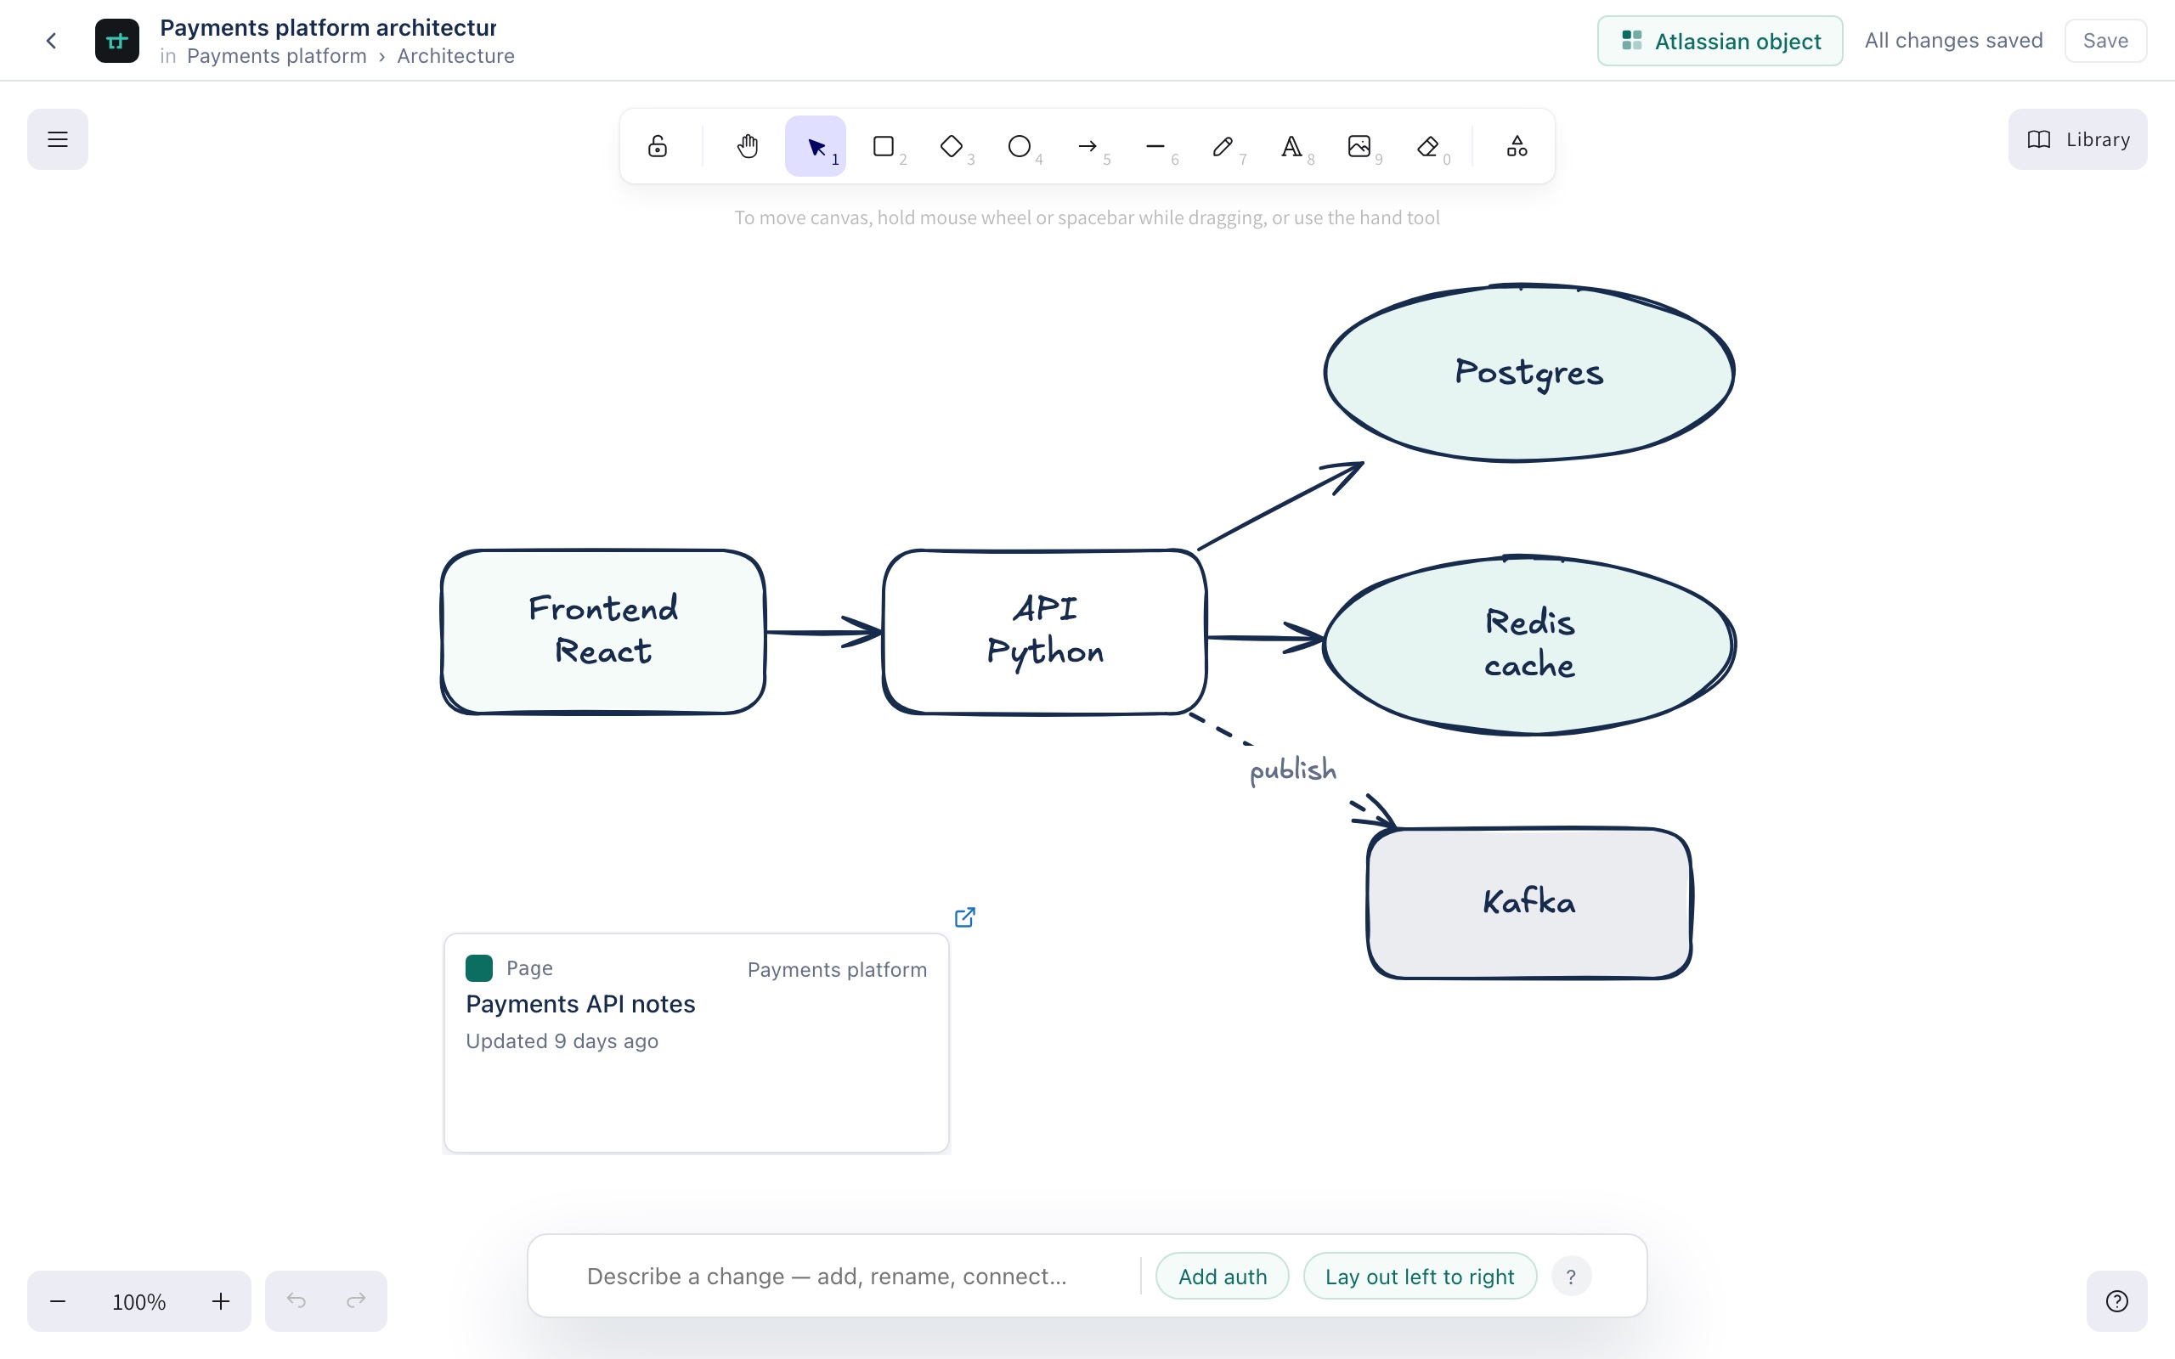Viewport: 2175px width, 1359px height.
Task: Click the Payments platform label on card
Action: click(837, 970)
